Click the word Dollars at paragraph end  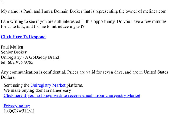pos(8,77)
